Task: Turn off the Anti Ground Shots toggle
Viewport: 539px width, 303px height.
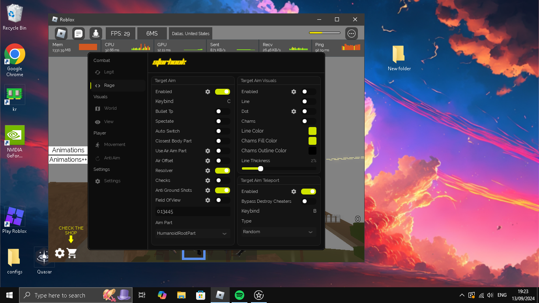Action: [223, 190]
